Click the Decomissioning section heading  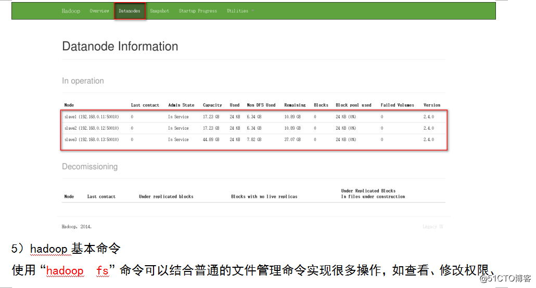90,167
